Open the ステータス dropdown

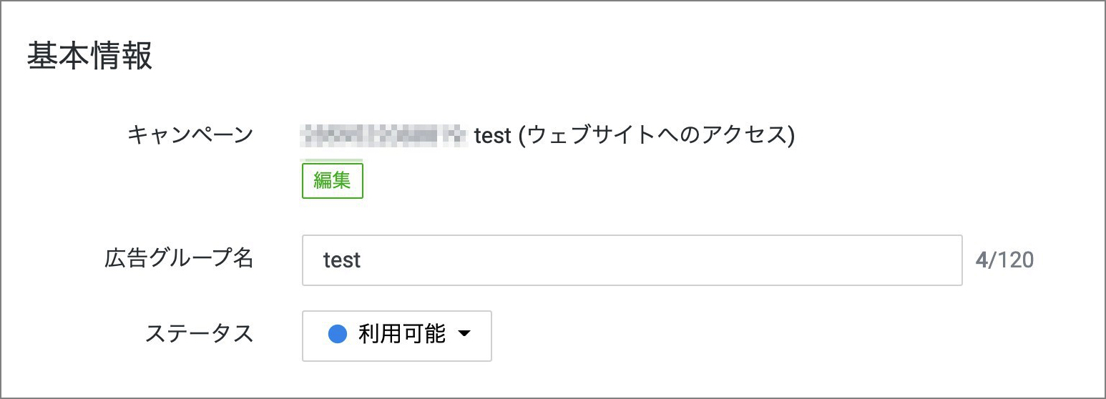pos(396,335)
